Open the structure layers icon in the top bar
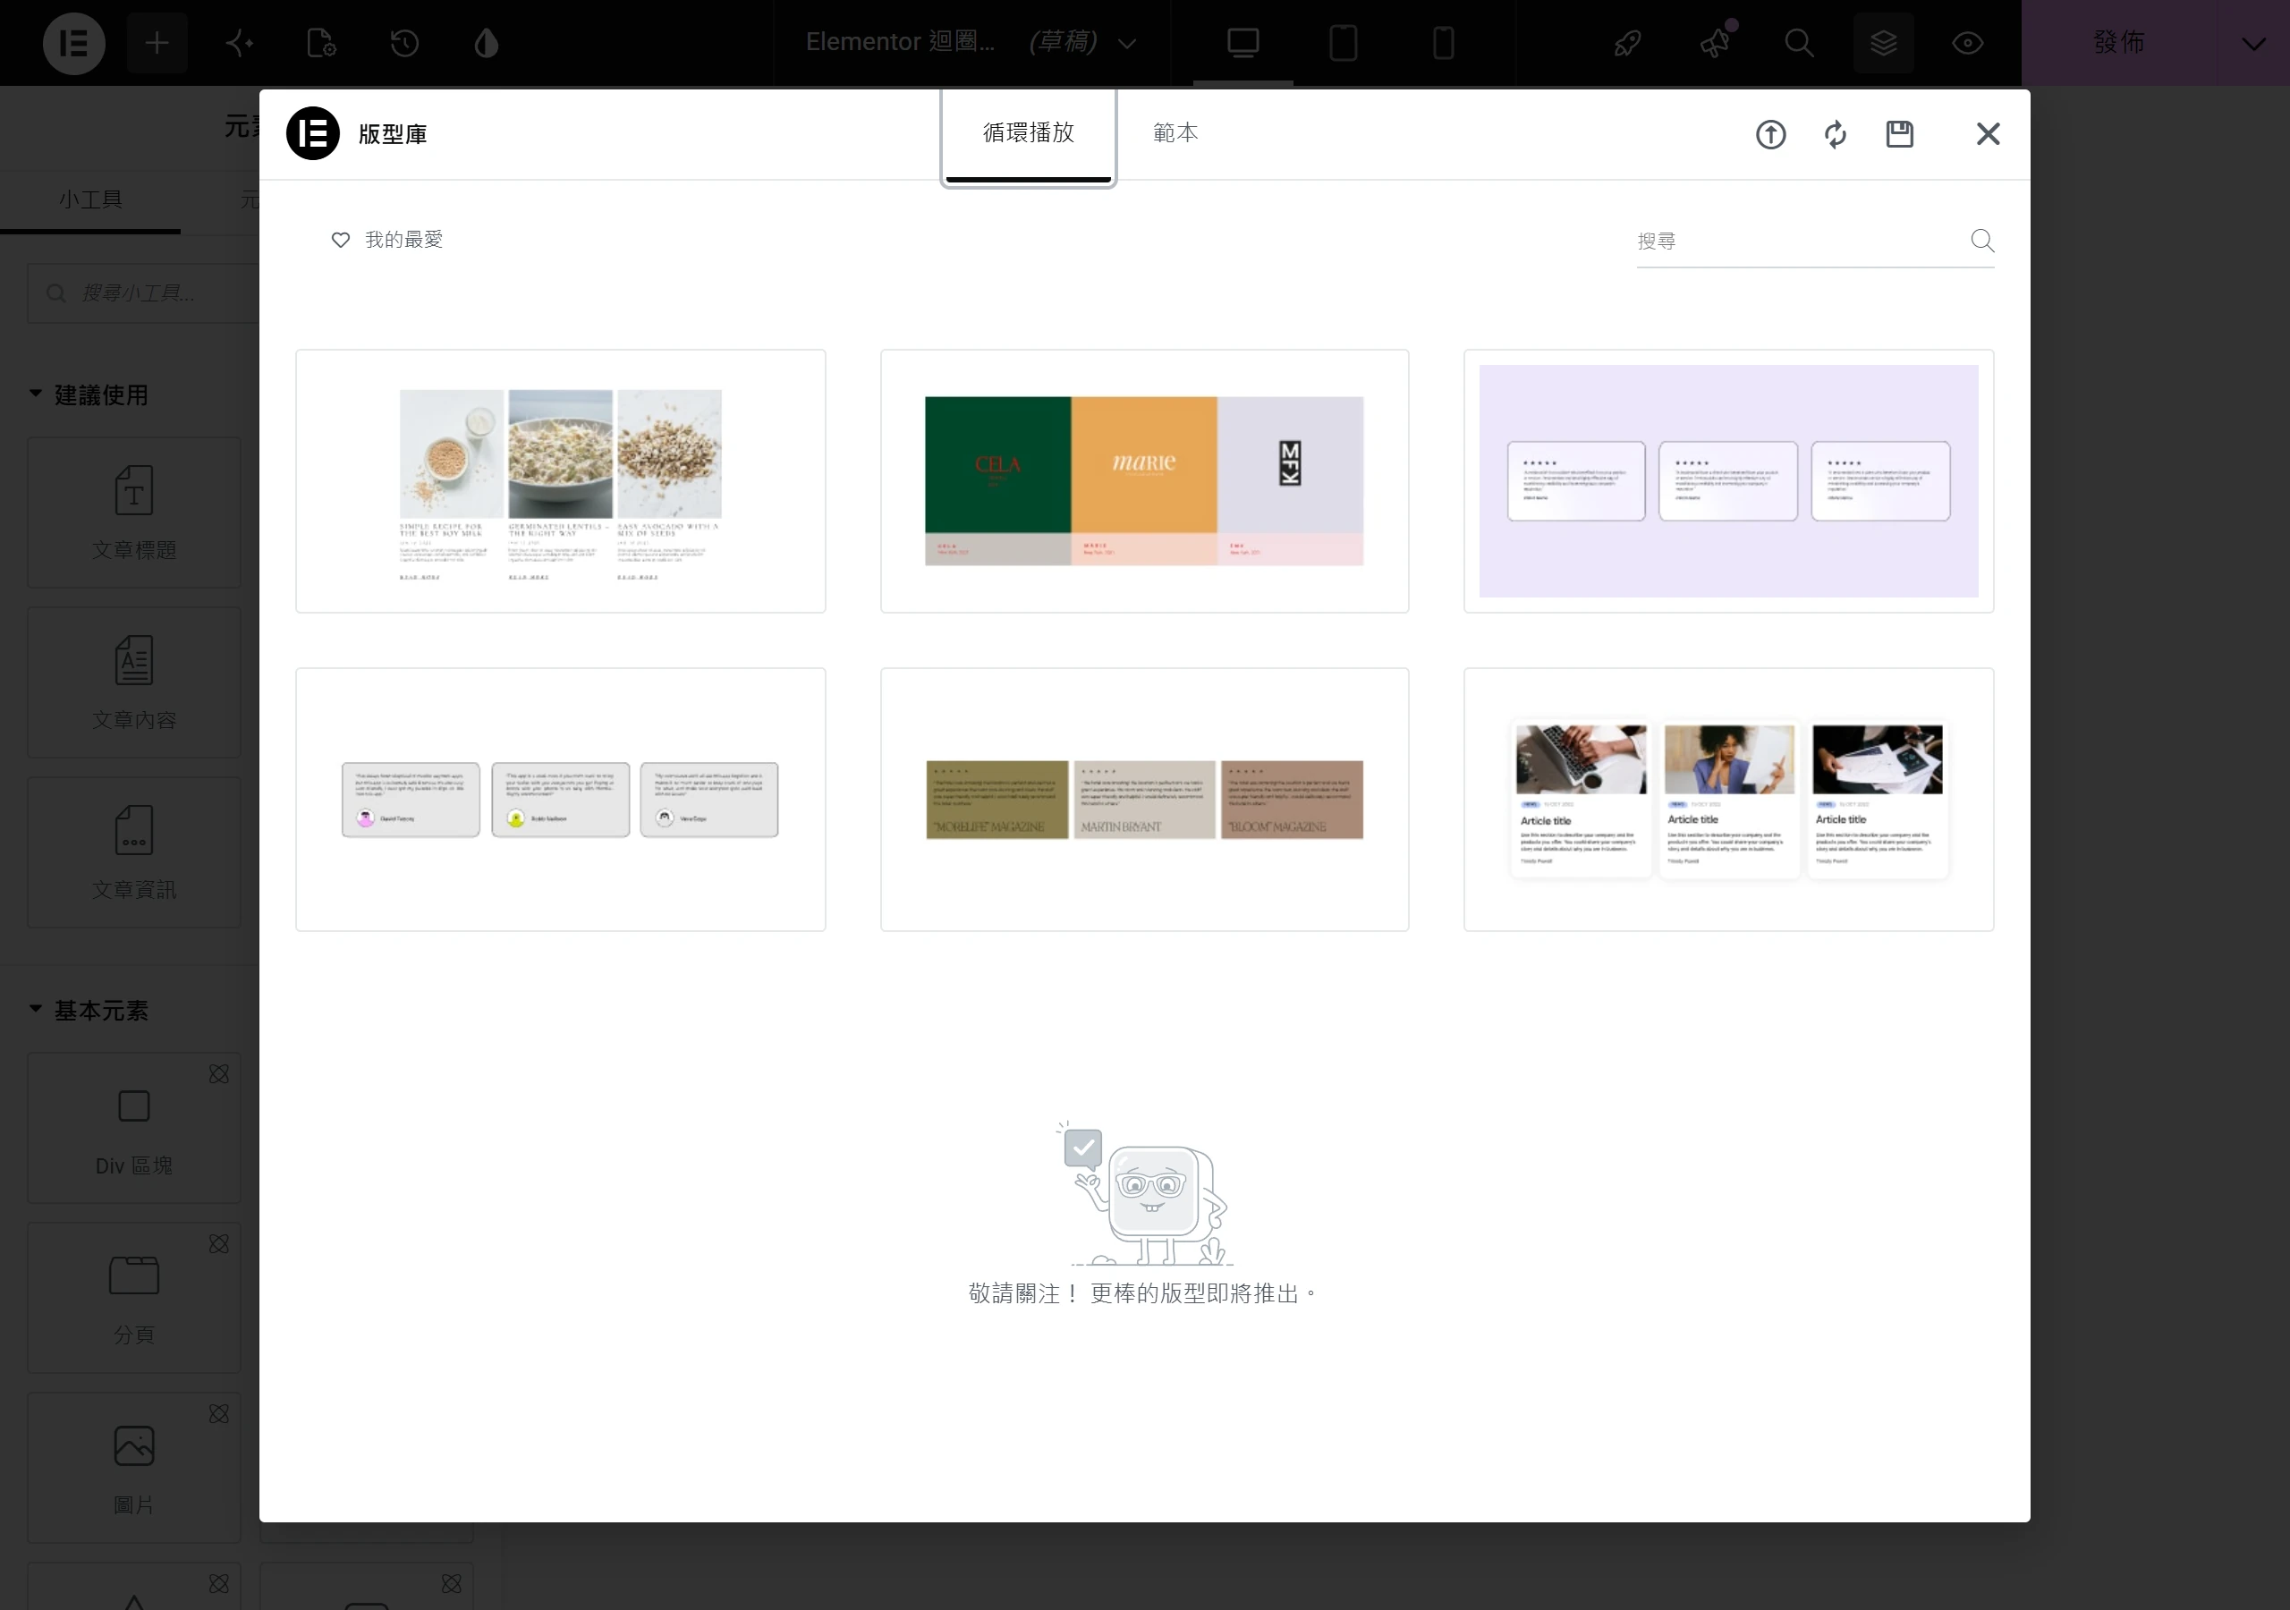Viewport: 2290px width, 1610px height. (1883, 43)
